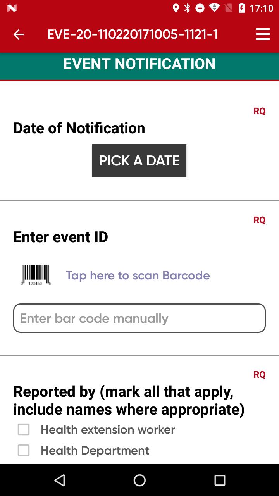Check the Health extension worker box
Screen dimensions: 279x496
24,429
